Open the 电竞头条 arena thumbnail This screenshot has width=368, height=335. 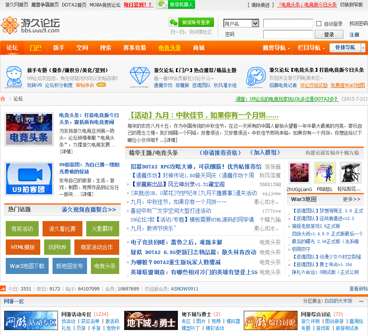pyautogui.click(x=29, y=129)
